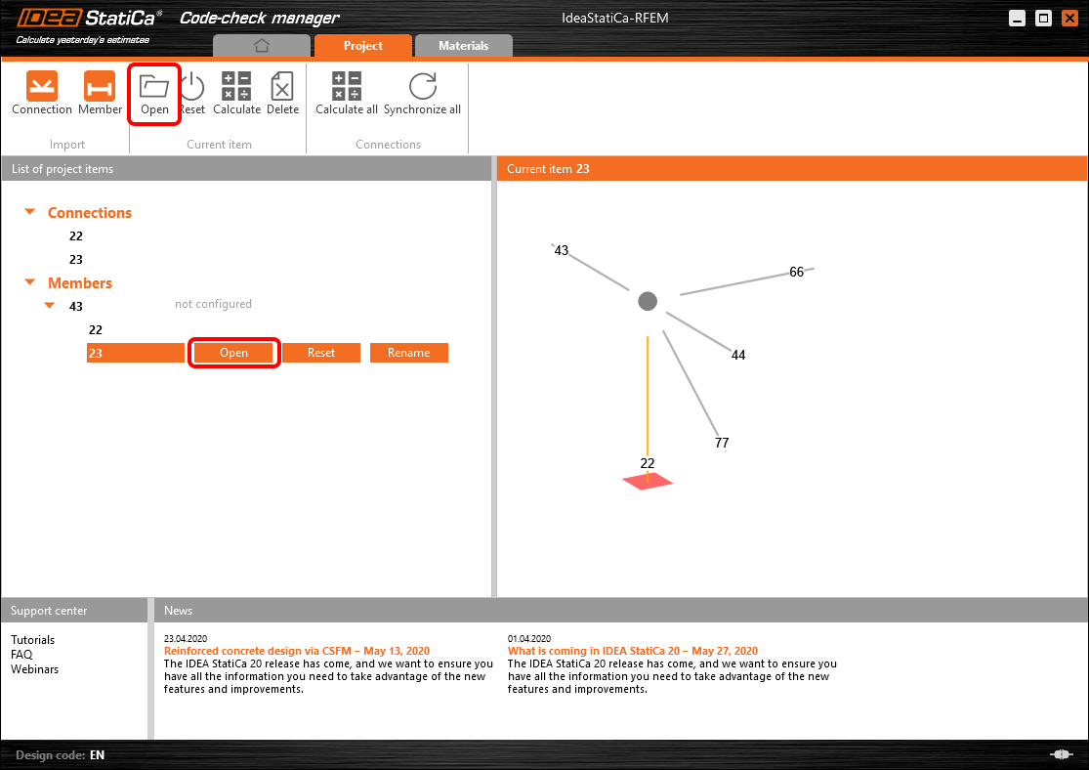Collapse the Members tree group
1089x770 pixels.
(x=30, y=282)
